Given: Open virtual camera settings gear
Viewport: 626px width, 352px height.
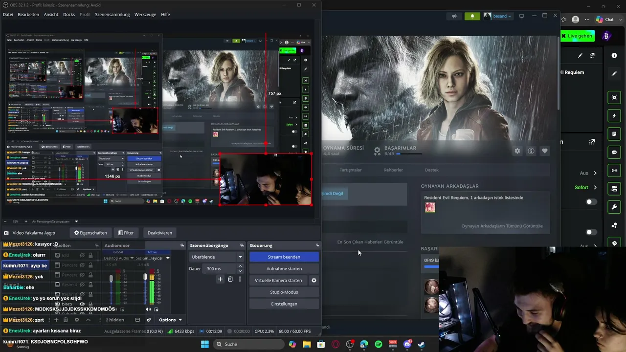Looking at the screenshot, I should pyautogui.click(x=314, y=280).
